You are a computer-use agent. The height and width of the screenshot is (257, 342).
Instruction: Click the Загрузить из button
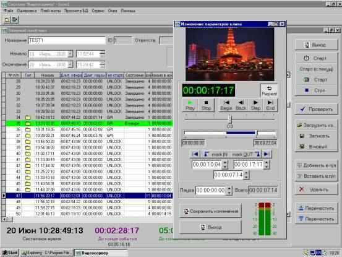click(316, 125)
